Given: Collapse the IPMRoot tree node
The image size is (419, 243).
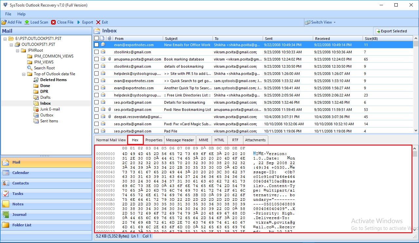Looking at the screenshot, I should tap(17, 50).
